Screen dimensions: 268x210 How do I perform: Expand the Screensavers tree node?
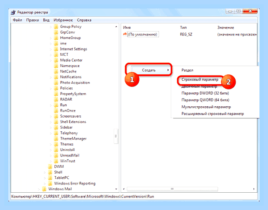pos(51,117)
